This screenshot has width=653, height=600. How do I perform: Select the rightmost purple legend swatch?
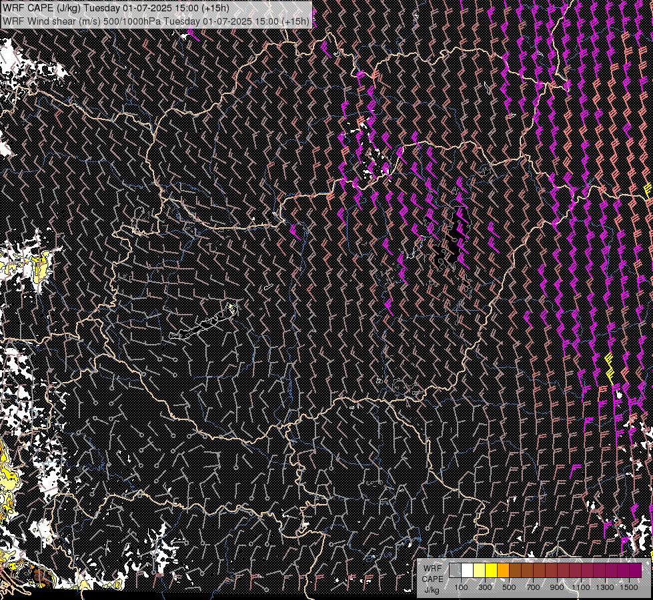(636, 571)
